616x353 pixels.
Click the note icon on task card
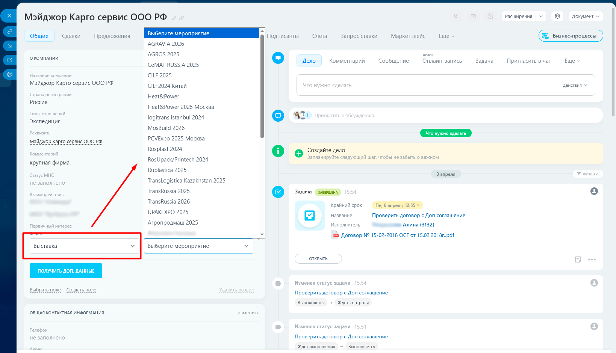coord(578,259)
